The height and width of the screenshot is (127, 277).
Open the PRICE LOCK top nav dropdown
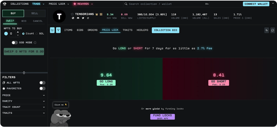pyautogui.click(x=59, y=4)
